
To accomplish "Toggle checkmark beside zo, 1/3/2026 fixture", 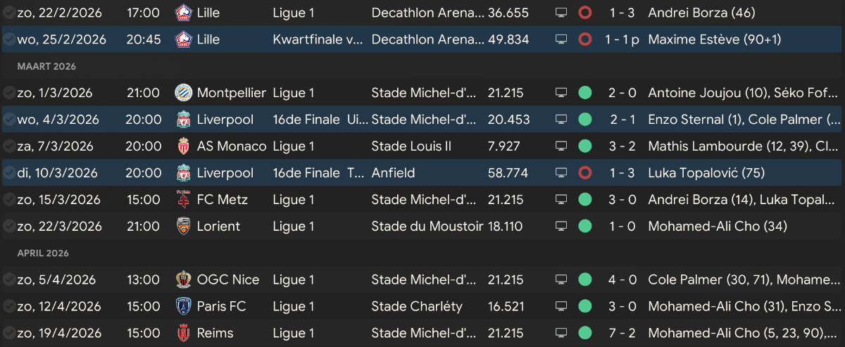I will tap(8, 93).
